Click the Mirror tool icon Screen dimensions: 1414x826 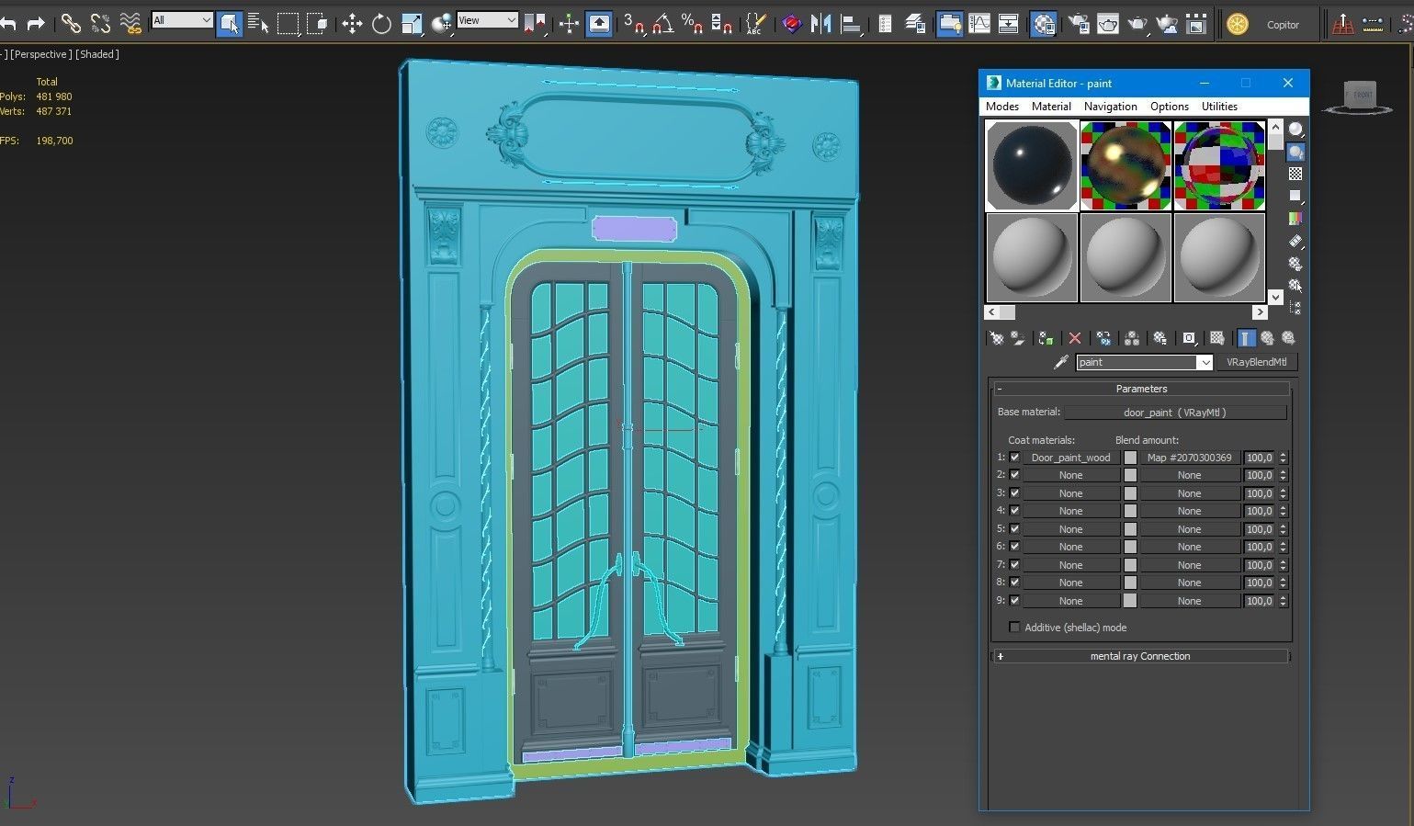coord(820,24)
